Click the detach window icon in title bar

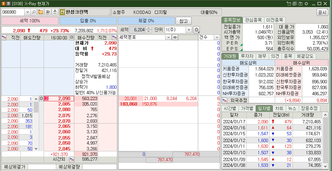[289, 3]
